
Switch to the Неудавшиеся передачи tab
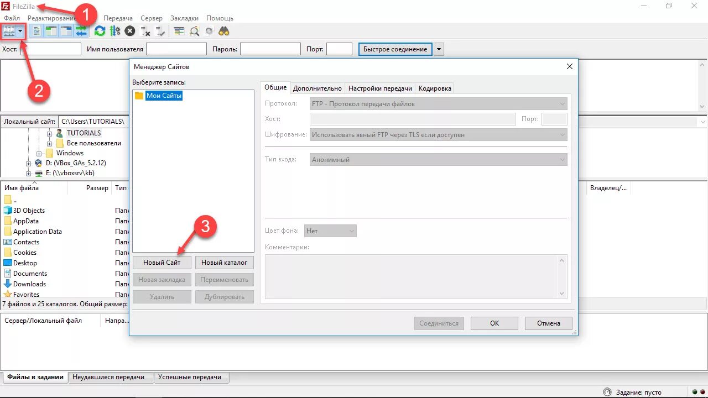click(x=110, y=378)
